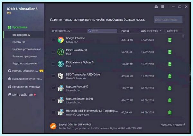Image resolution: width=193 pixels, height=136 pixels.
Task: Go to Приложения Windows
Action: tap(26, 87)
